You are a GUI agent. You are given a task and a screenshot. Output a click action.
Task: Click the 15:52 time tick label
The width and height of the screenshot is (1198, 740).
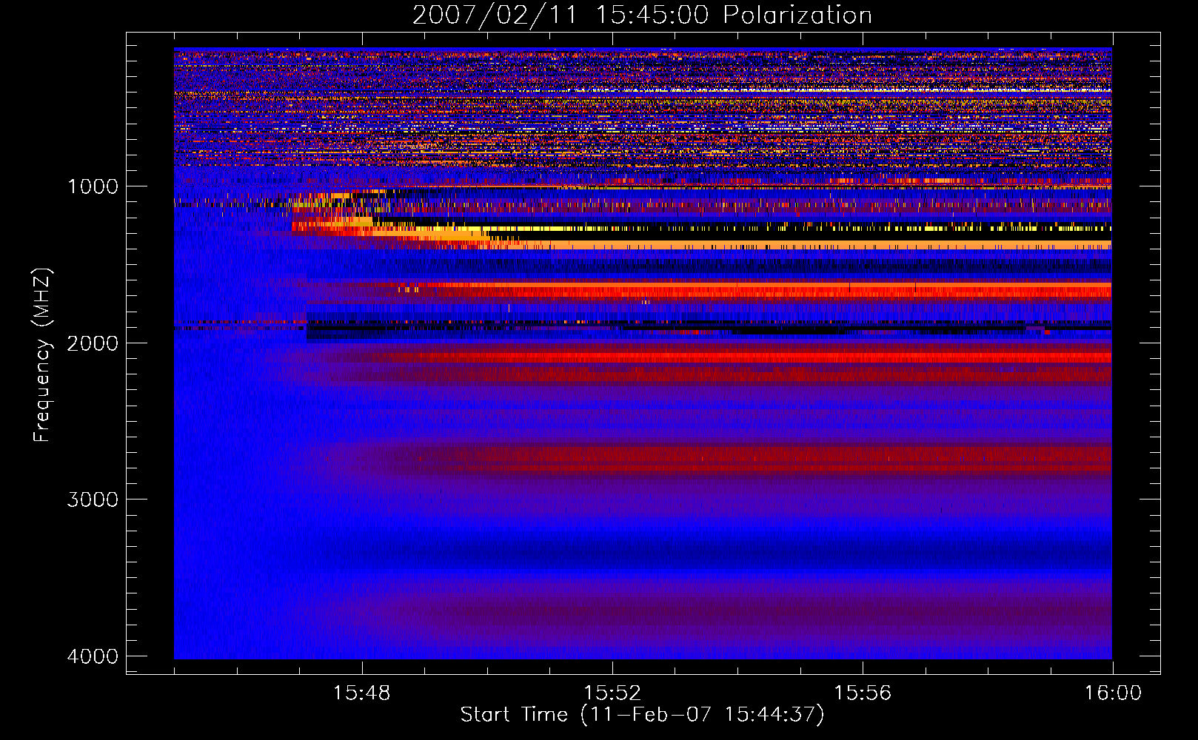tap(612, 693)
